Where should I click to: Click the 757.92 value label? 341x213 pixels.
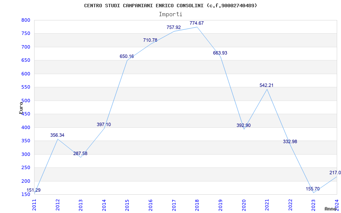point(173,27)
